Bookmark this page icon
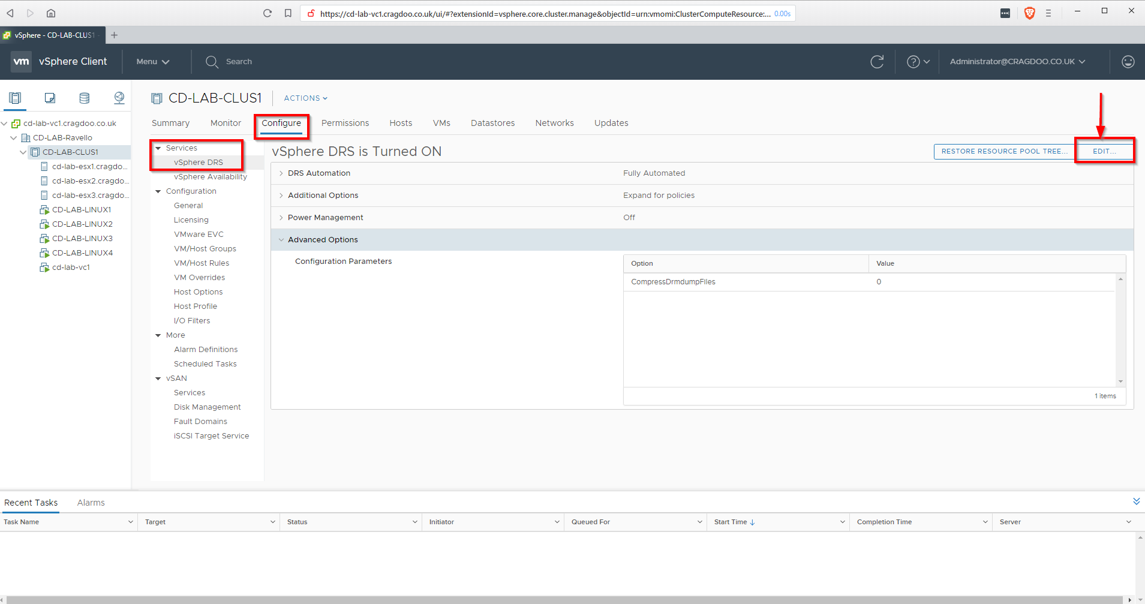This screenshot has width=1145, height=604. pyautogui.click(x=288, y=13)
